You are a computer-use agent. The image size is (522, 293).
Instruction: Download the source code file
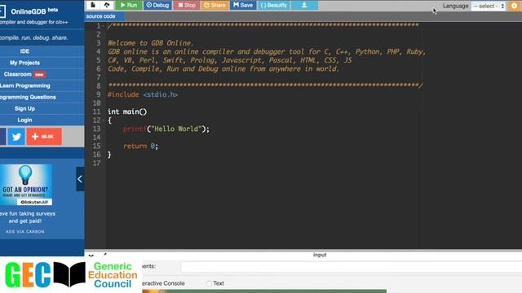[304, 5]
